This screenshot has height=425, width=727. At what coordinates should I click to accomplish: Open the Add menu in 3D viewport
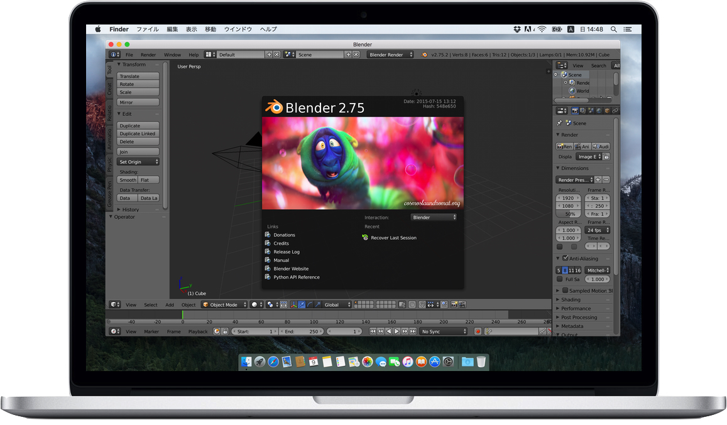(x=170, y=305)
